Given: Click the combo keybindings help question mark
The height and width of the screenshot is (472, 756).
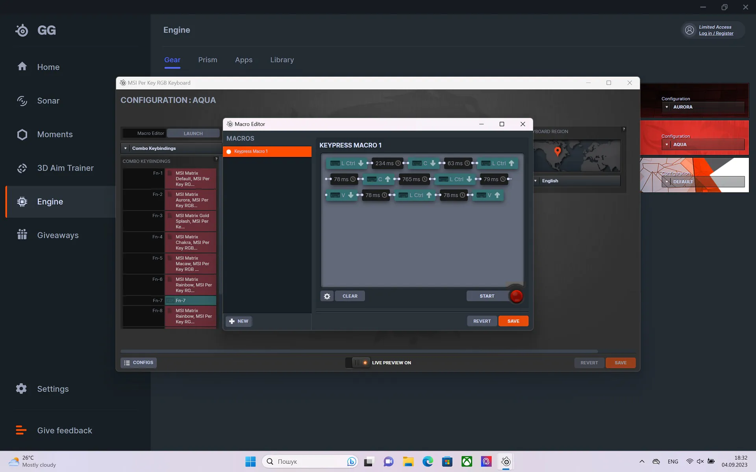Looking at the screenshot, I should [216, 159].
